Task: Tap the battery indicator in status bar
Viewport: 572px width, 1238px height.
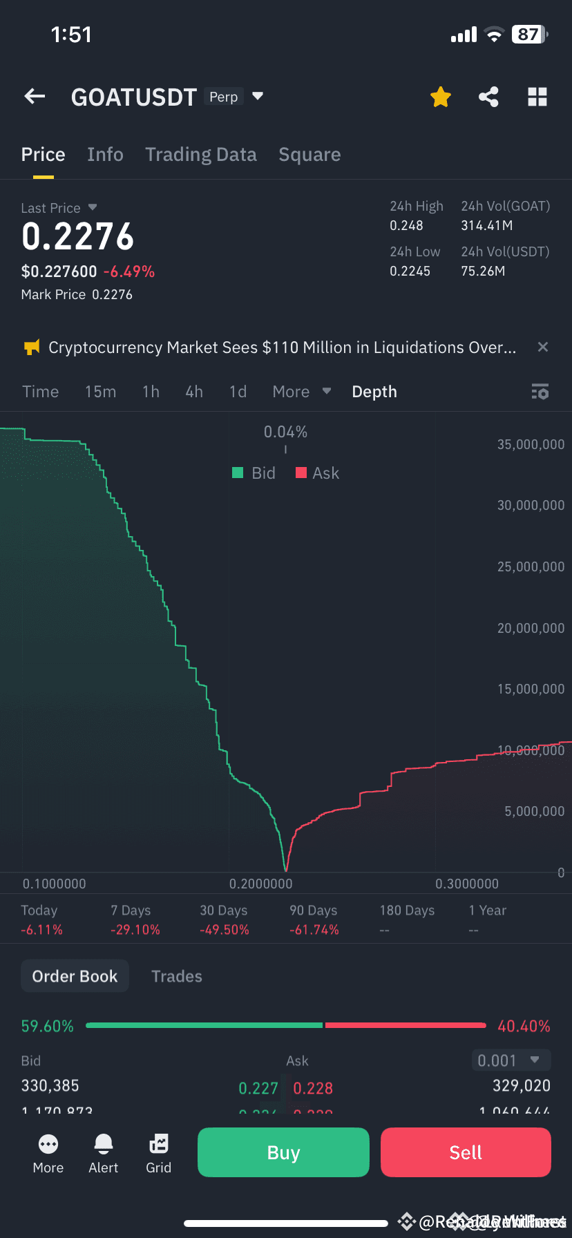Action: tap(529, 35)
